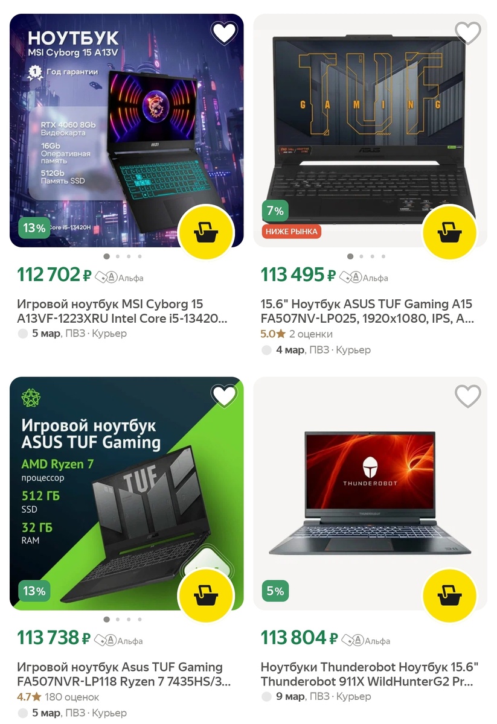
Task: Open the MSI Cyborg product image
Action: (127, 130)
